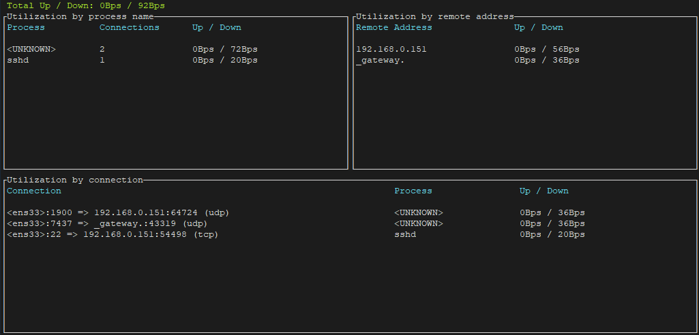Click the Connections column header
The image size is (699, 335).
[x=129, y=27]
